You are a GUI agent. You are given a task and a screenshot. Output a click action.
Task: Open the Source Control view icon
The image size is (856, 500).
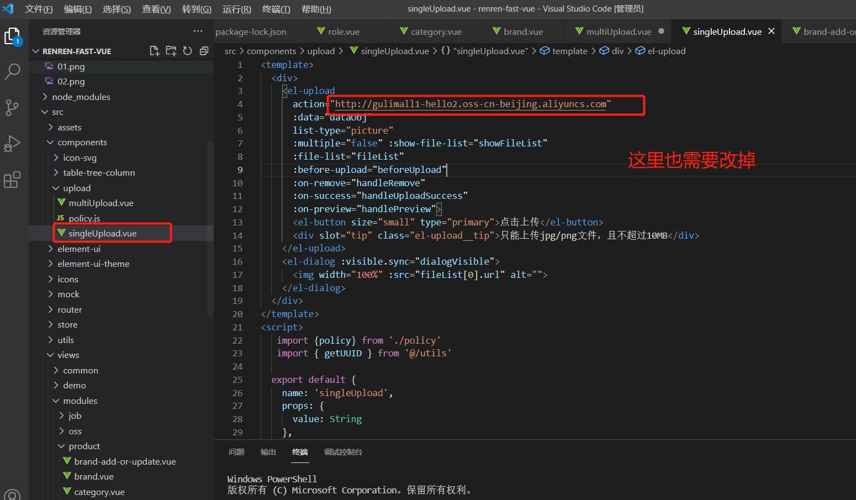point(12,108)
